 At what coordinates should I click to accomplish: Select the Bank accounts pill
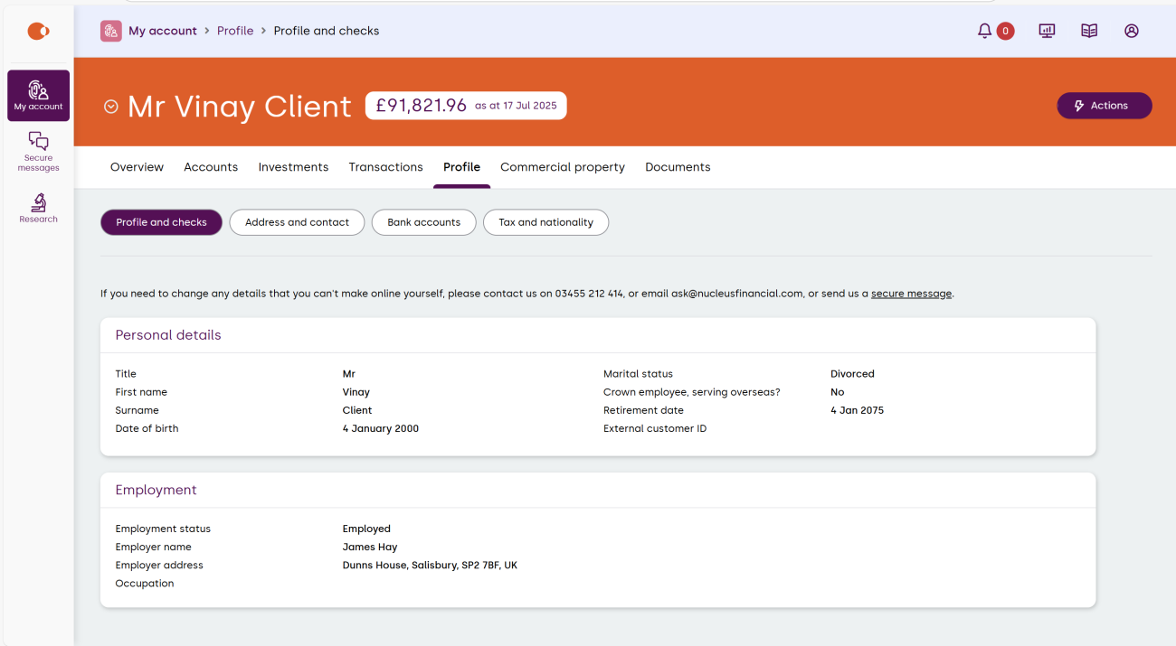click(x=423, y=222)
